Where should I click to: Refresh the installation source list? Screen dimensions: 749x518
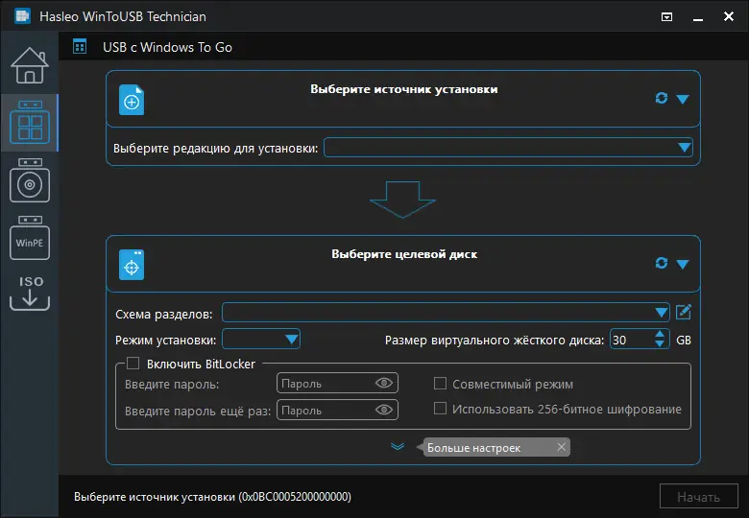click(661, 99)
